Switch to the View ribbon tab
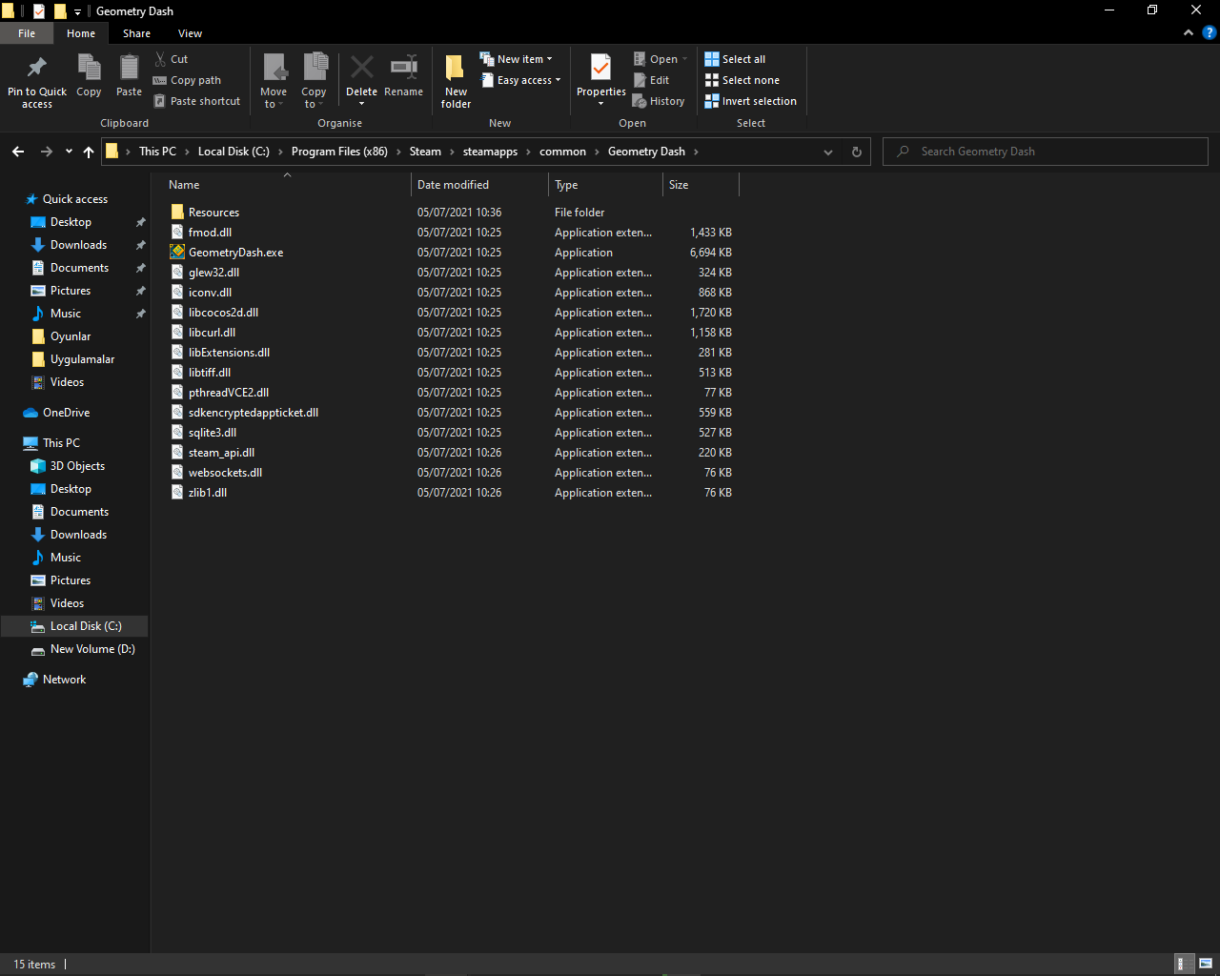This screenshot has width=1220, height=976. (x=190, y=33)
